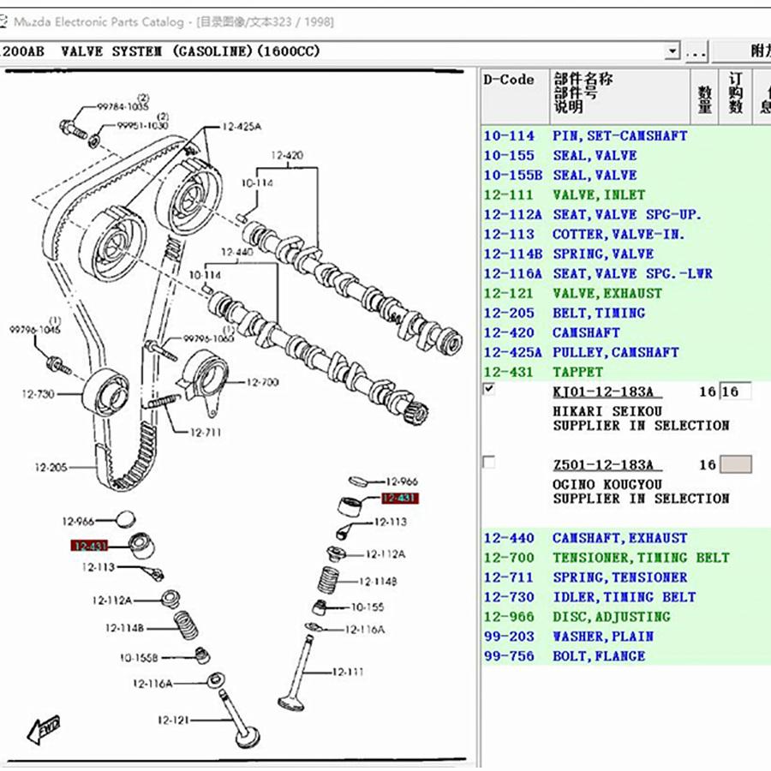Edit the order quantity field showing 16
771x771 pixels.
point(735,391)
